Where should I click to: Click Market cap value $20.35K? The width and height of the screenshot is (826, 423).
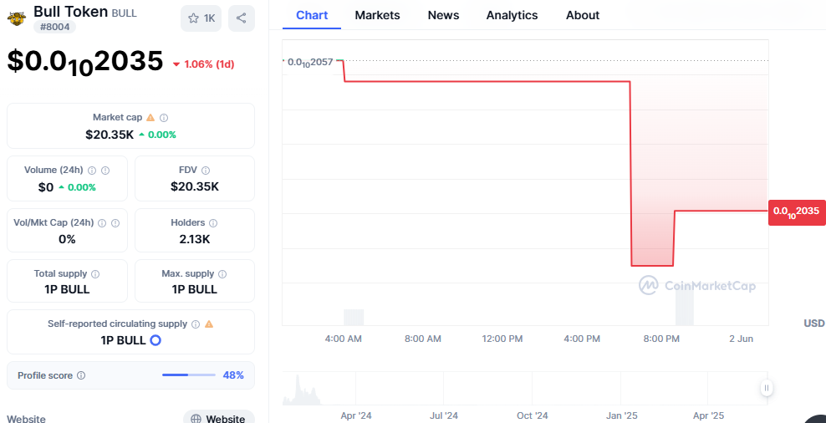tap(110, 135)
